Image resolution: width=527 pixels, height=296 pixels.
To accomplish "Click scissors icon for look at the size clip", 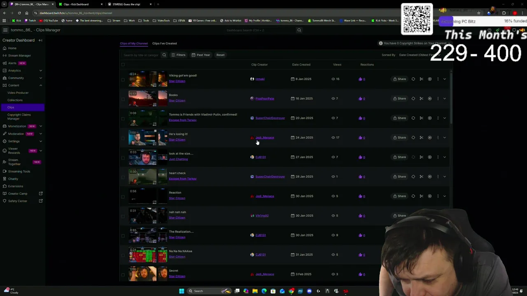I will pyautogui.click(x=421, y=157).
